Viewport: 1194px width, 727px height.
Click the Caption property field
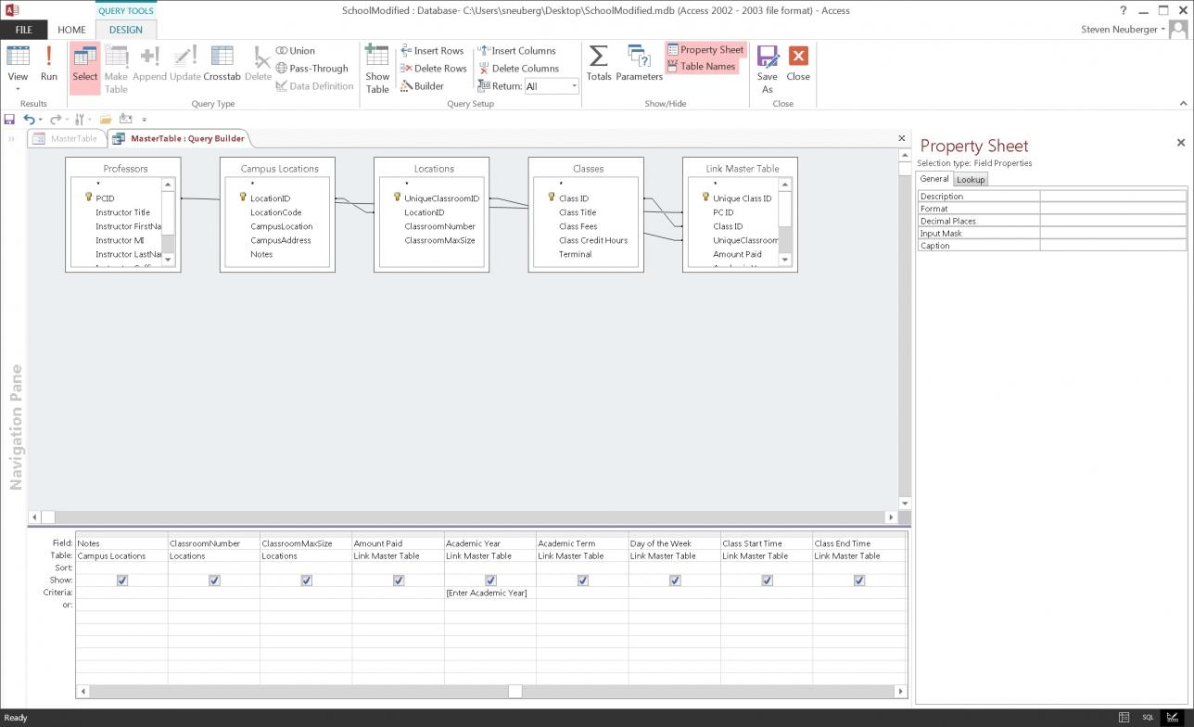click(x=1113, y=246)
